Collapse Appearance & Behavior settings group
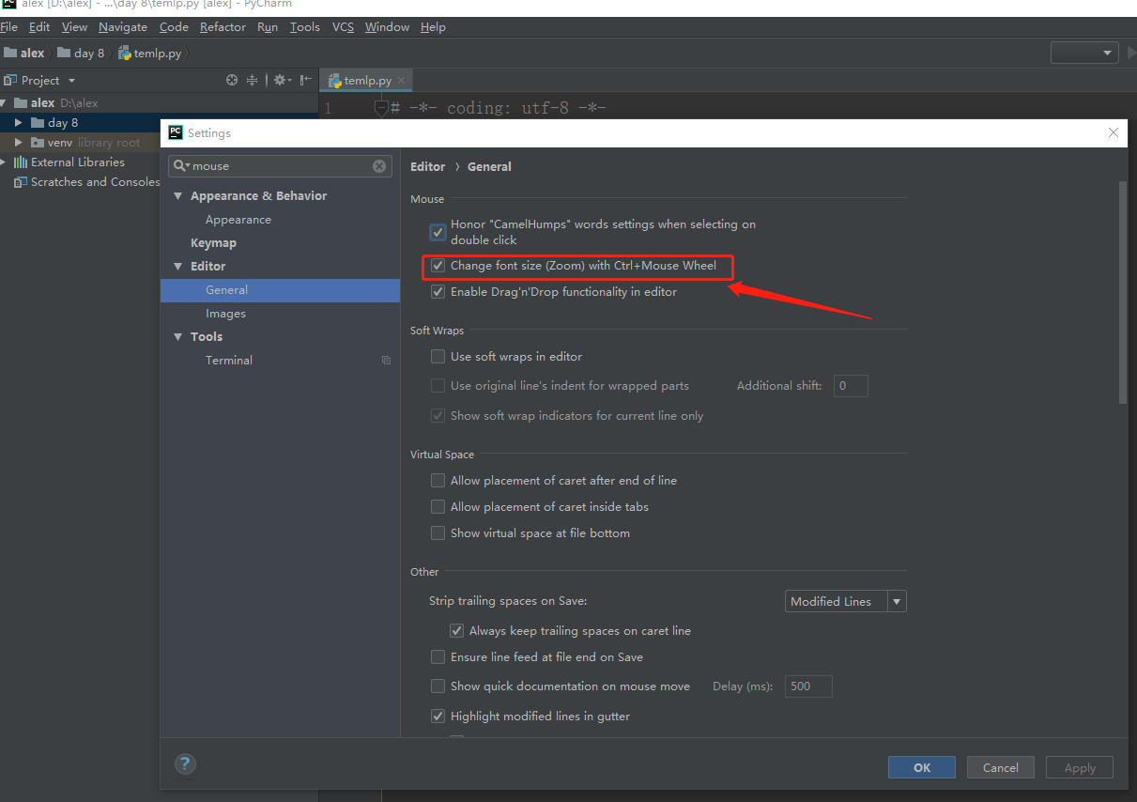The width and height of the screenshot is (1137, 802). [178, 196]
